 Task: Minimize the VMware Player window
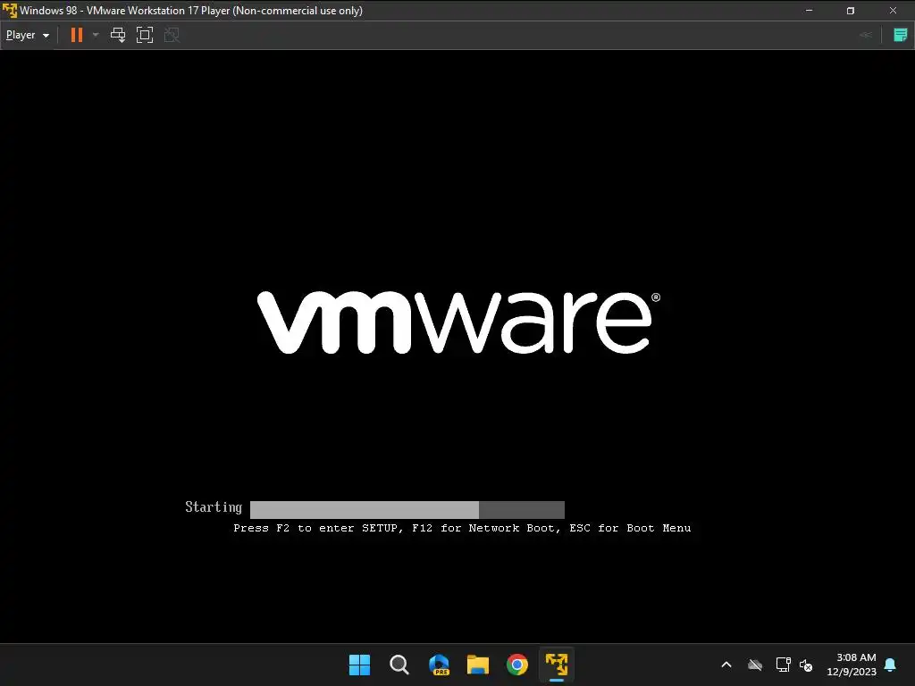pyautogui.click(x=810, y=11)
